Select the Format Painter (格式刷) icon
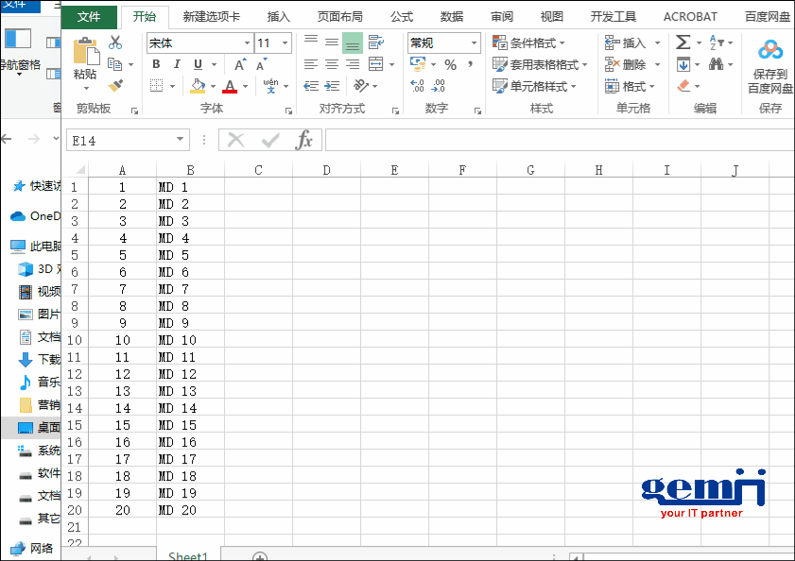Image resolution: width=795 pixels, height=561 pixels. (x=115, y=86)
